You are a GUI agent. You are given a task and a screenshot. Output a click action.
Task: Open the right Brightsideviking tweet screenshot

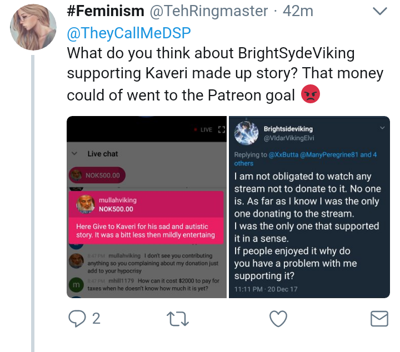click(309, 207)
